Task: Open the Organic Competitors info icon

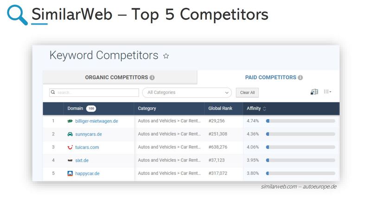Action: pos(152,77)
